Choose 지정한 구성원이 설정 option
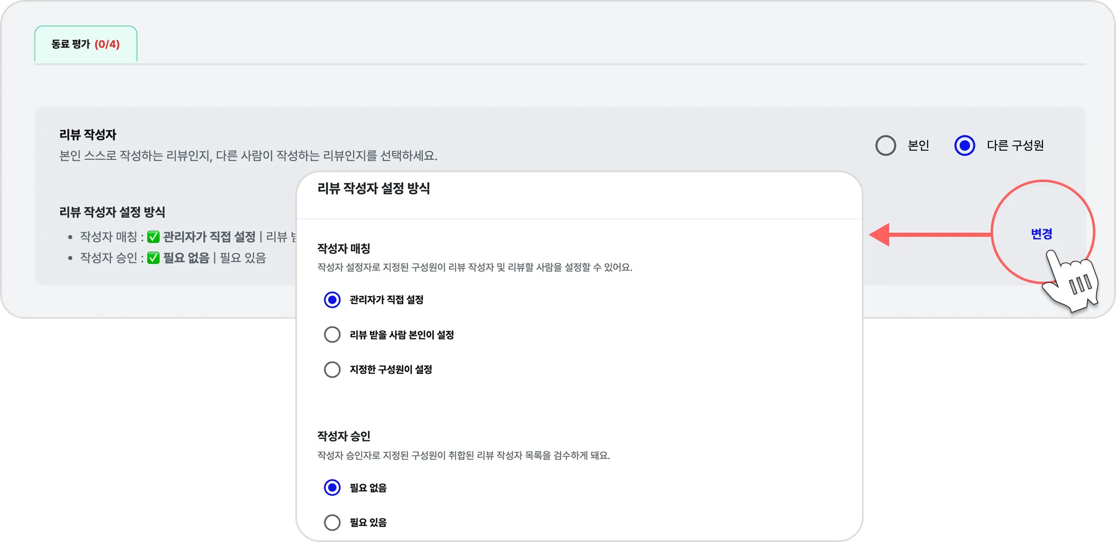This screenshot has height=542, width=1116. click(x=332, y=369)
